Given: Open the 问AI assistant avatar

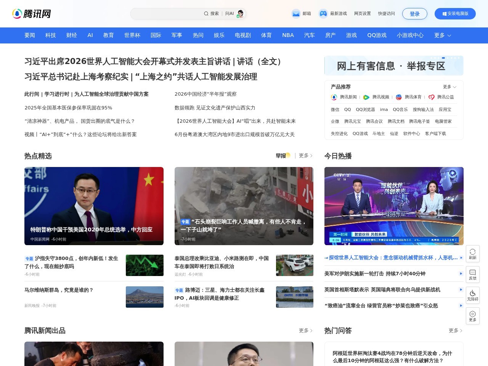Looking at the screenshot, I should pyautogui.click(x=240, y=14).
